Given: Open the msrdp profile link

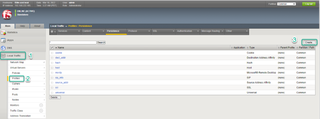Looking at the screenshot, I should coord(58,73).
